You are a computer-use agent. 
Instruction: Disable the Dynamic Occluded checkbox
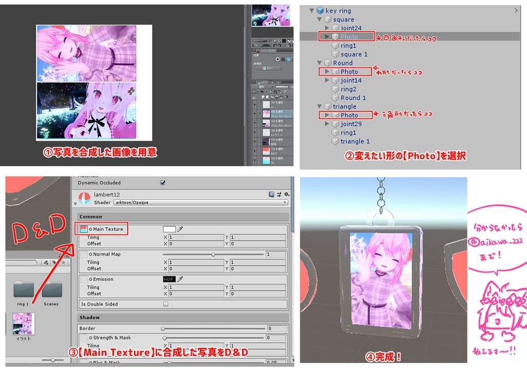pyautogui.click(x=163, y=183)
